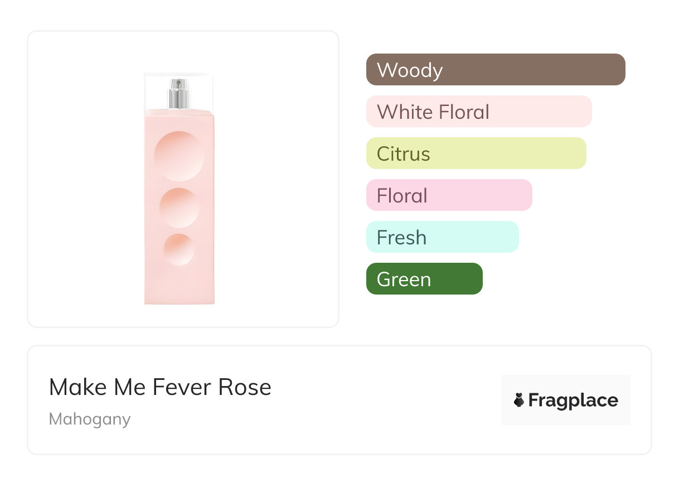This screenshot has height=482, width=679.
Task: Click the Fragplace perfume bottle logo icon
Action: (519, 401)
